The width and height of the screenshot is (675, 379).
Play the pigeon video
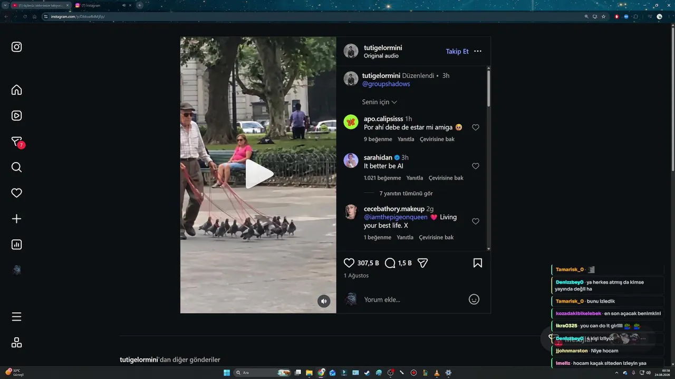pos(258,174)
